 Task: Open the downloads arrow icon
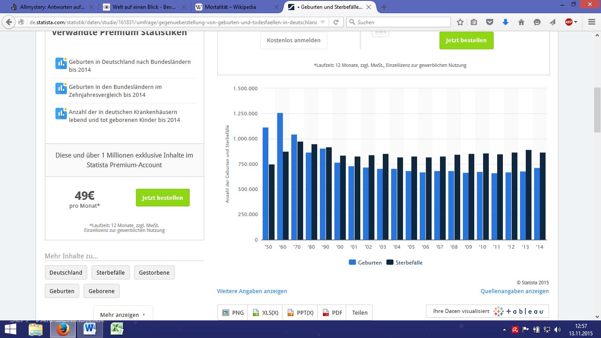point(506,22)
